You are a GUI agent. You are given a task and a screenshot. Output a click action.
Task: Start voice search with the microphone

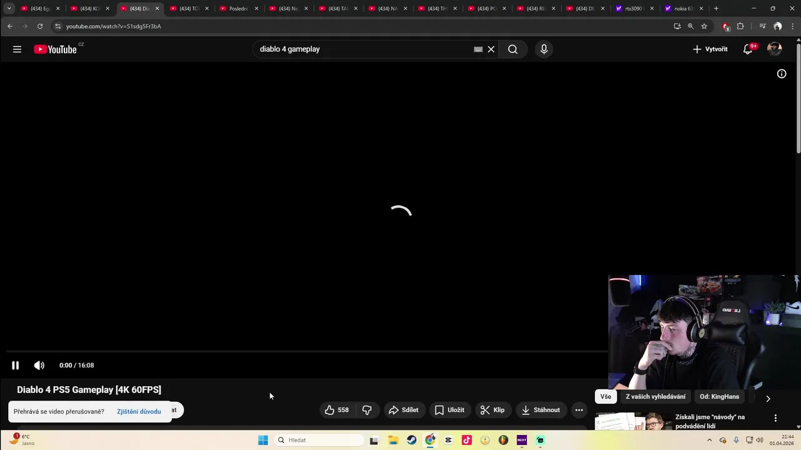(544, 49)
